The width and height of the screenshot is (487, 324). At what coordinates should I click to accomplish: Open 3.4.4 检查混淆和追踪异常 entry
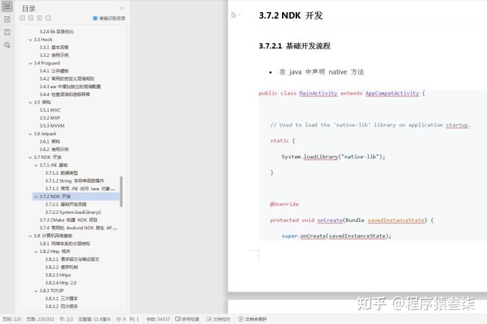point(65,94)
